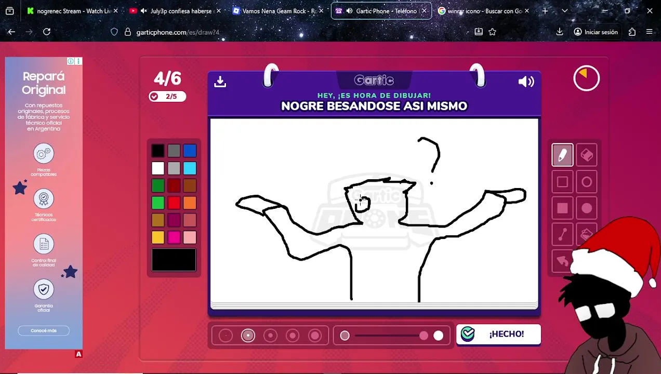The width and height of the screenshot is (661, 374).
Task: Show site security info via padlock
Action: 128,32
